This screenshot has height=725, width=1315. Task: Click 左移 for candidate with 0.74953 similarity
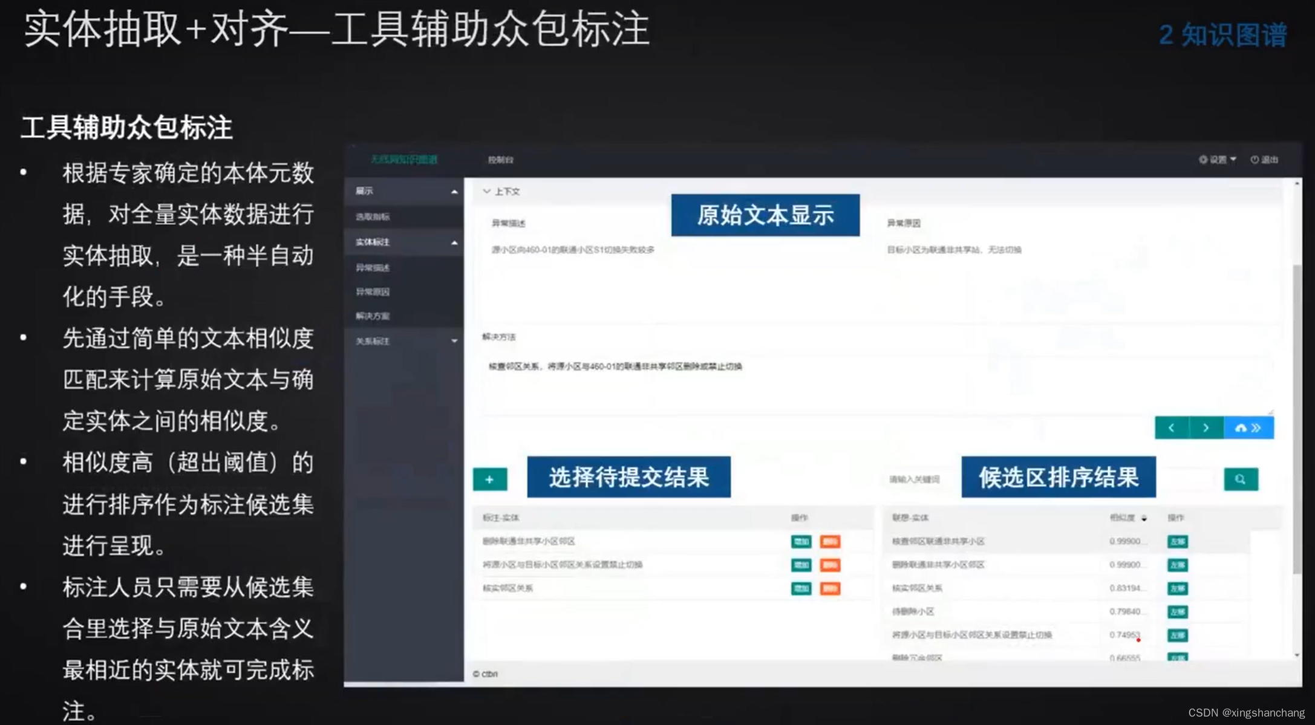coord(1177,636)
